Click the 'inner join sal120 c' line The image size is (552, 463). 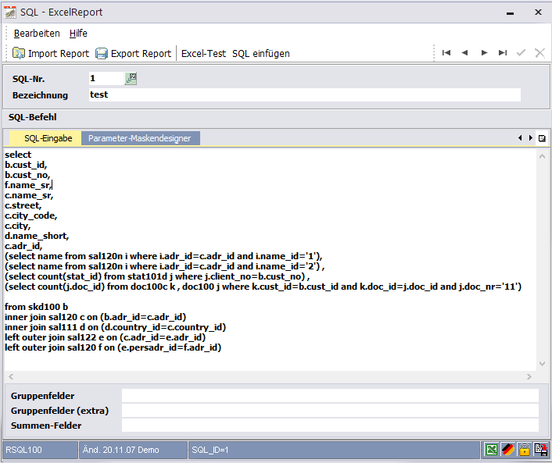coord(95,318)
